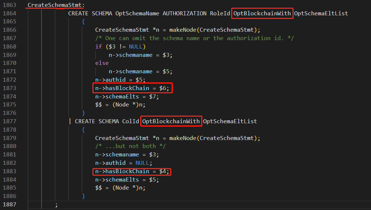Click n->schemaElts = $5 statement
This screenshot has height=210, width=371.
coord(127,179)
